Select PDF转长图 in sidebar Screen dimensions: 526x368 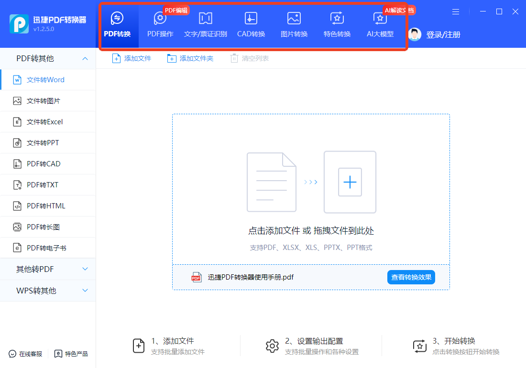[x=48, y=227]
